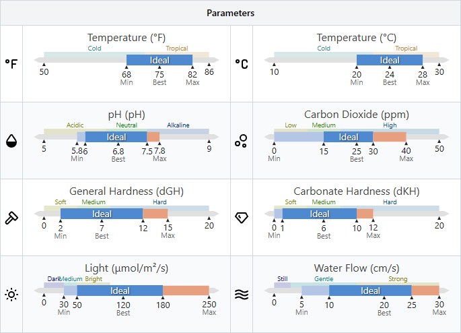Click the Celsius temperature icon
The width and height of the screenshot is (461, 333).
click(241, 63)
